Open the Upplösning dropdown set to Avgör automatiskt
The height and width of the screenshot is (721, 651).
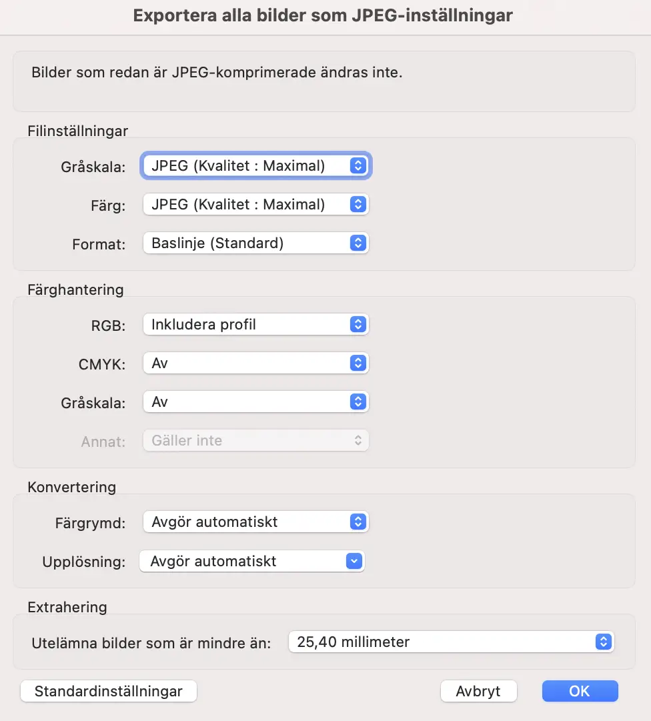(x=251, y=561)
